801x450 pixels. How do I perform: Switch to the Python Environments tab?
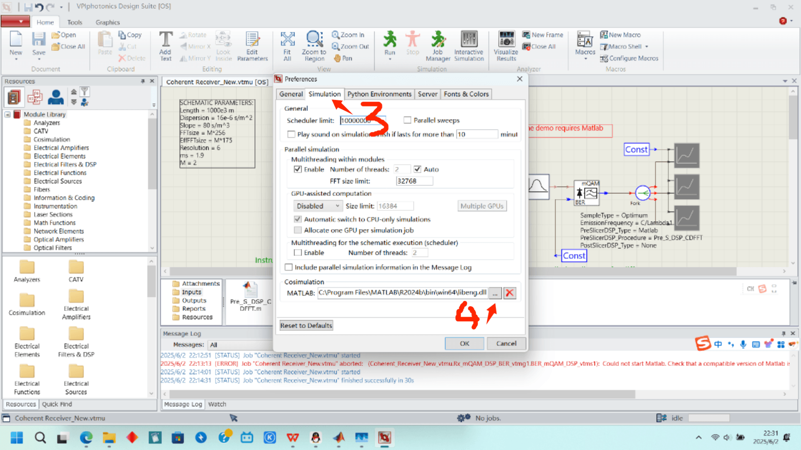point(379,94)
